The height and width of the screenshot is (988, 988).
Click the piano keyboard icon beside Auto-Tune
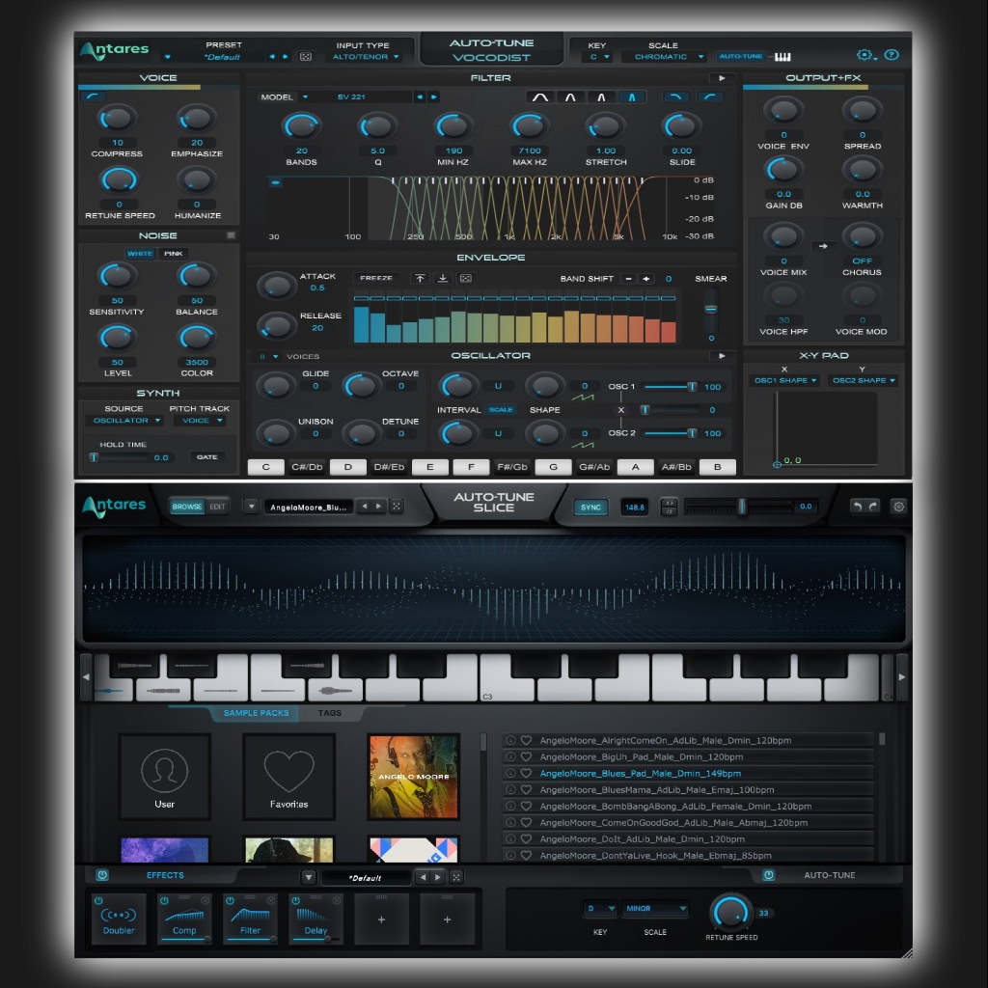782,57
